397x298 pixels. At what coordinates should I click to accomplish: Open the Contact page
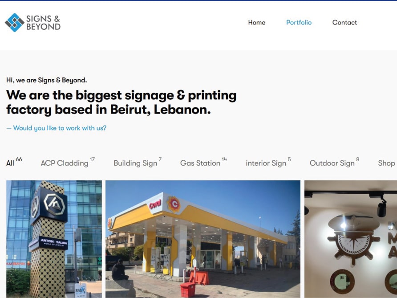click(x=344, y=22)
